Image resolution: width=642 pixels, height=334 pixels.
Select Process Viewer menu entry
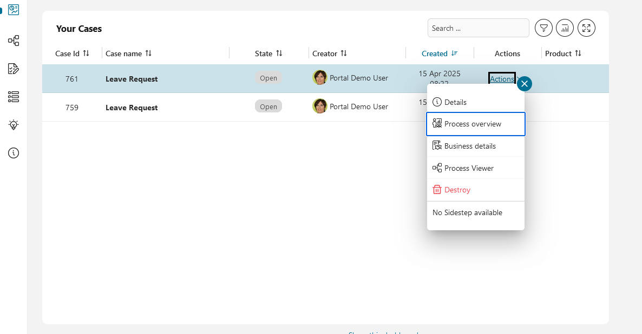pos(476,168)
